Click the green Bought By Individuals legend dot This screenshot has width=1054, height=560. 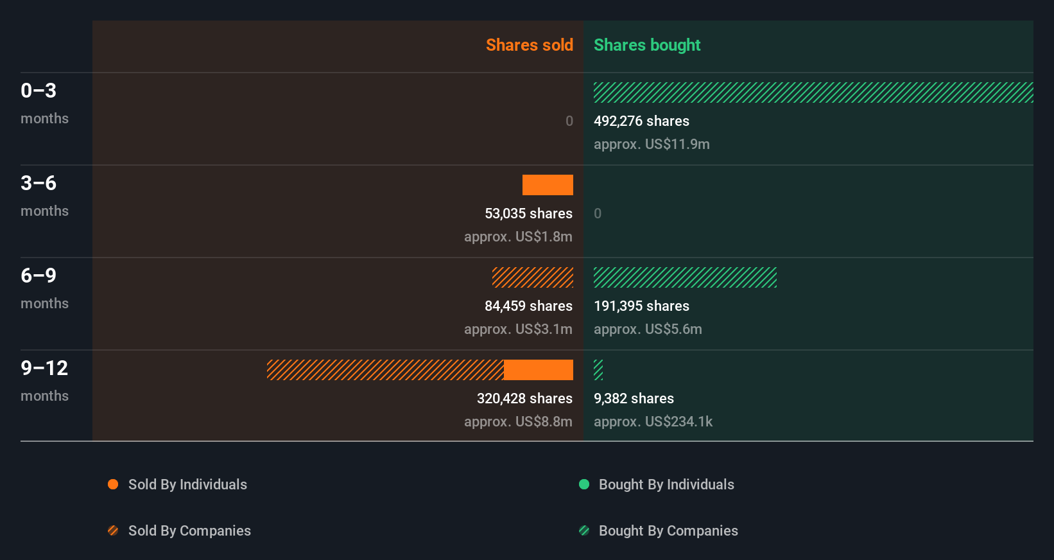click(584, 484)
